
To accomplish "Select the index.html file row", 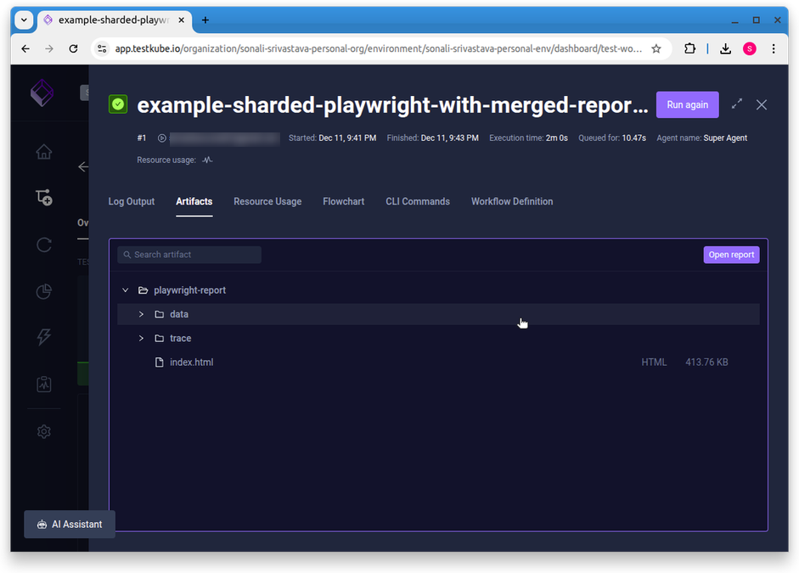I will (438, 362).
